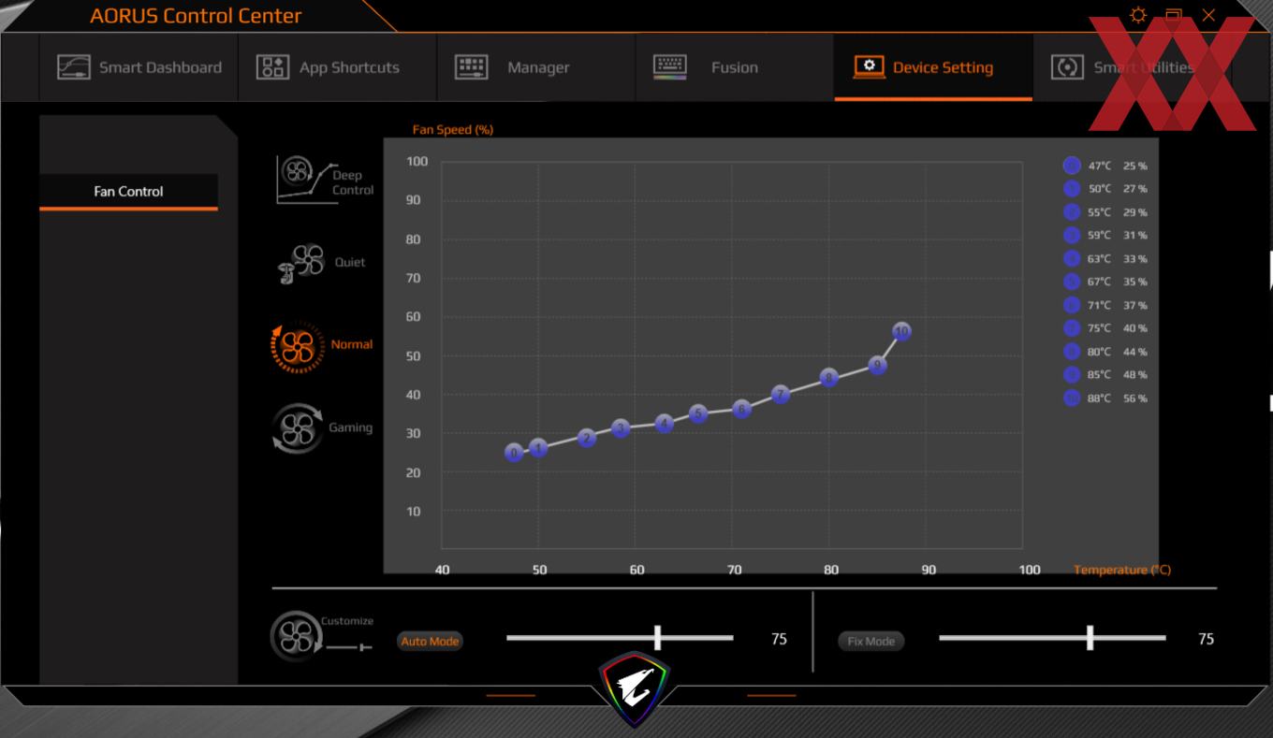
Task: Click legend dot for 75°C 40%
Action: click(x=1072, y=328)
